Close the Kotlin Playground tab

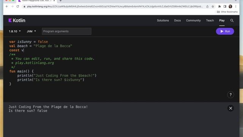(x=54, y=1)
